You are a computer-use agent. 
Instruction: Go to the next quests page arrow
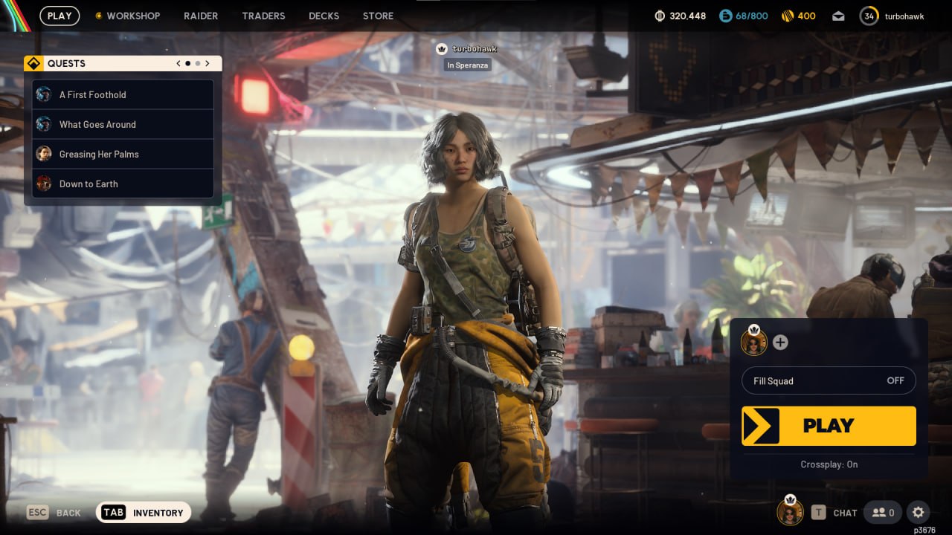click(x=208, y=64)
